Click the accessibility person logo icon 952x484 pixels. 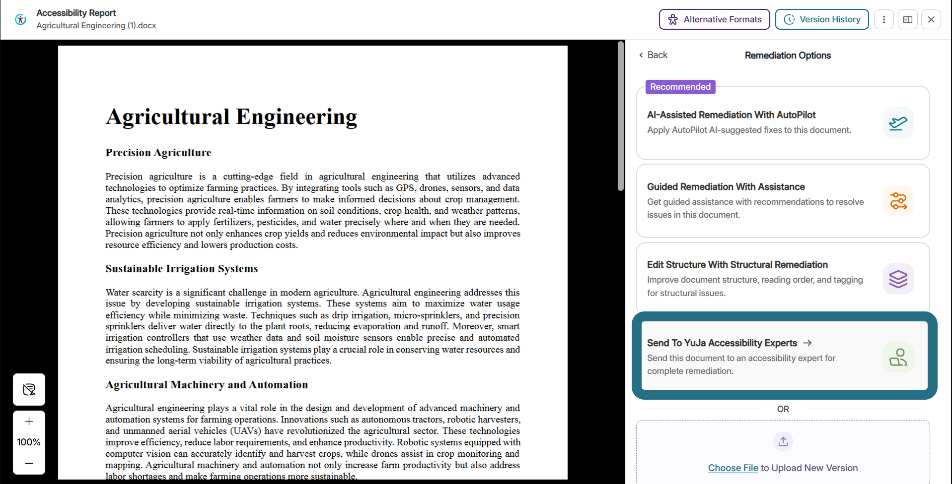coord(20,19)
